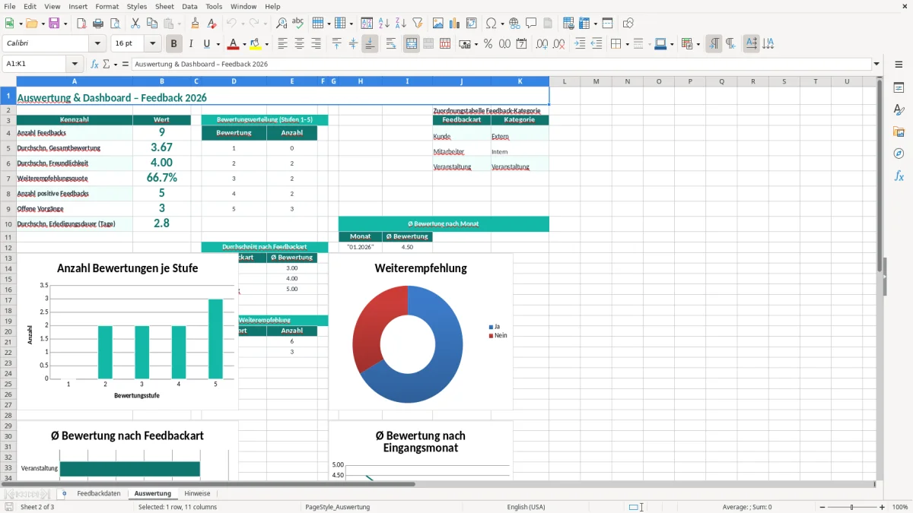Open the Data menu
This screenshot has height=513, width=913.
coord(189,6)
